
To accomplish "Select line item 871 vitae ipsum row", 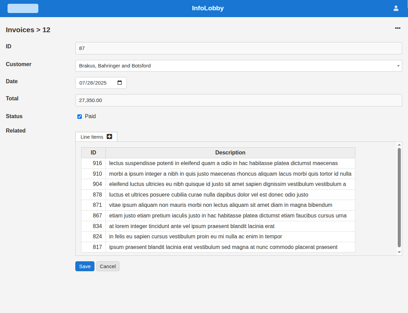I will (220, 205).
